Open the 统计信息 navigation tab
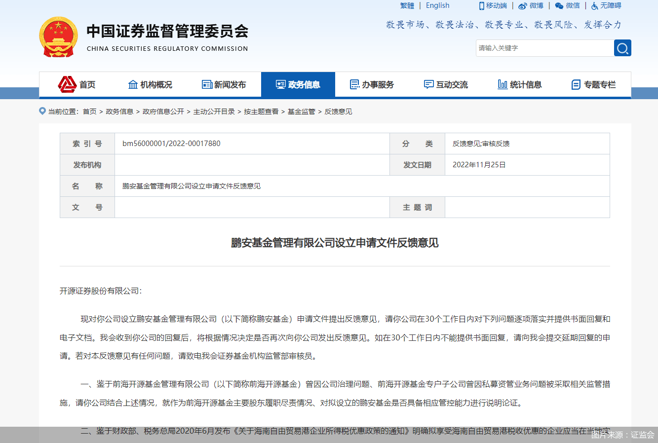The image size is (658, 443). click(x=520, y=85)
